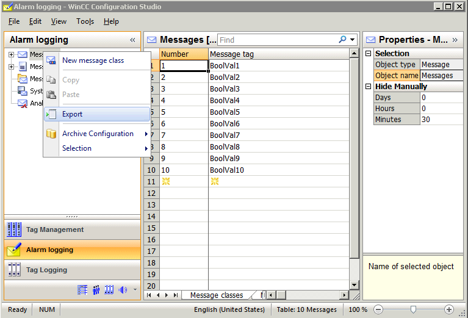The width and height of the screenshot is (468, 318).
Task: Click the zoom in plus icon
Action: pyautogui.click(x=449, y=309)
